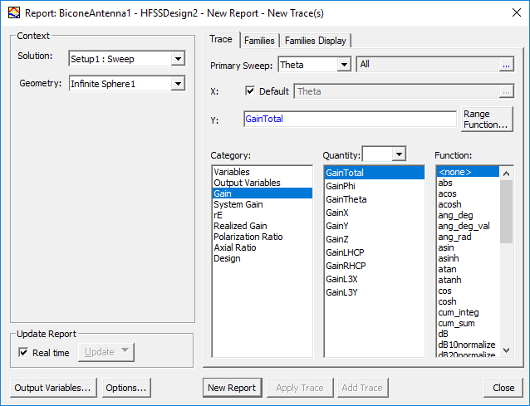
Task: Select ang_deg function
Action: (x=468, y=215)
